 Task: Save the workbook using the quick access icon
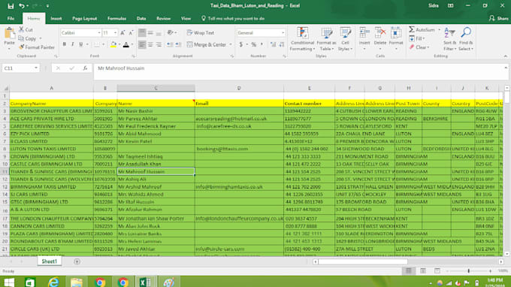[x=11, y=6]
